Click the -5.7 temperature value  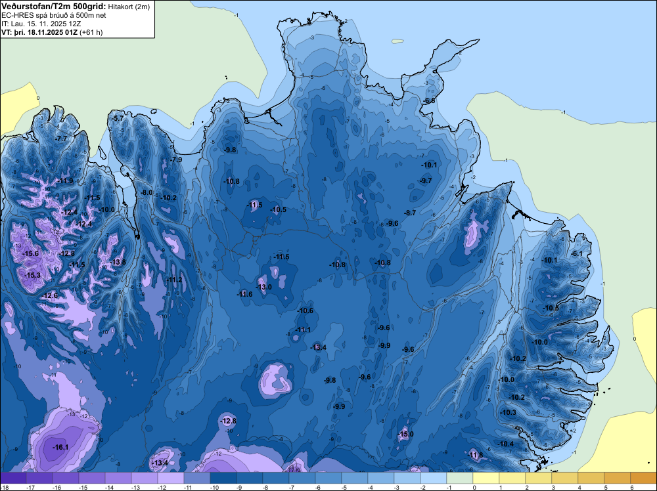tap(118, 118)
